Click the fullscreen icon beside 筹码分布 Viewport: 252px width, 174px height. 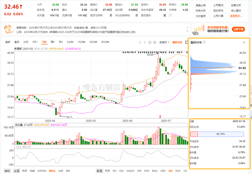point(187,42)
